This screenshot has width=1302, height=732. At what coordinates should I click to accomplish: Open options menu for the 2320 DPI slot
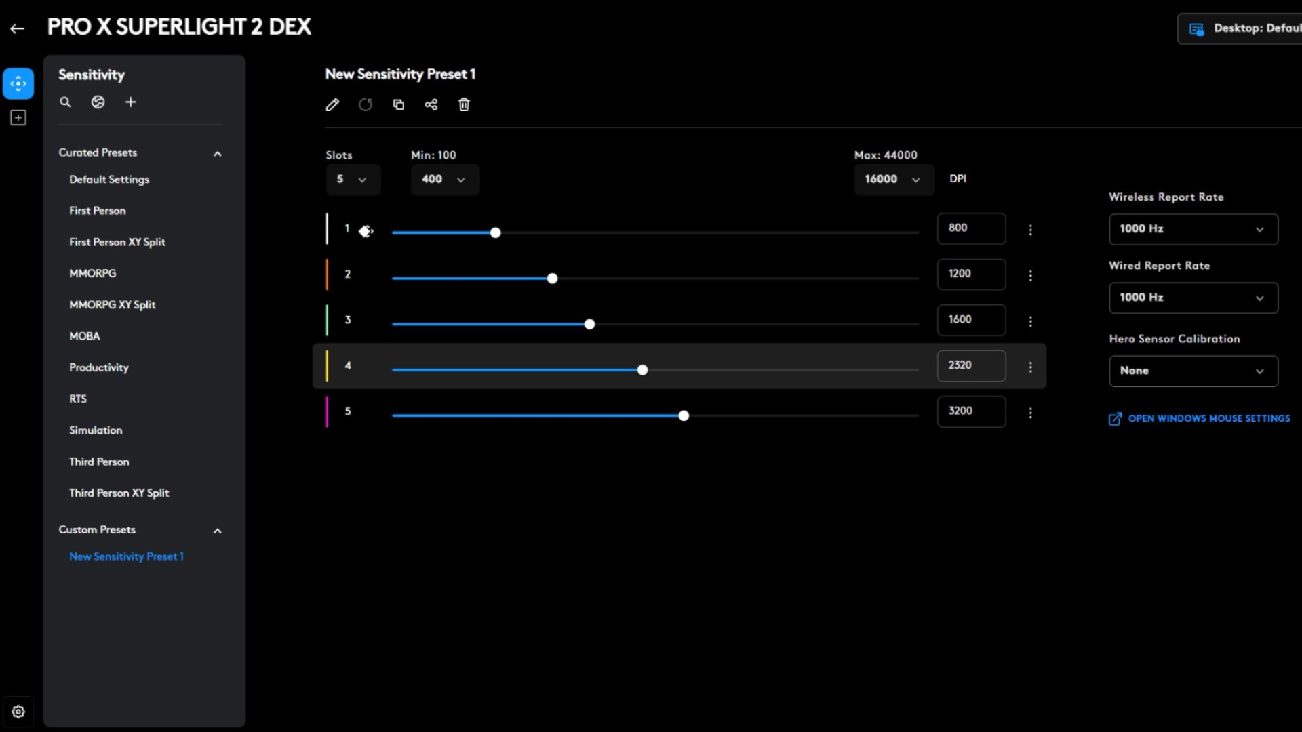click(x=1030, y=367)
